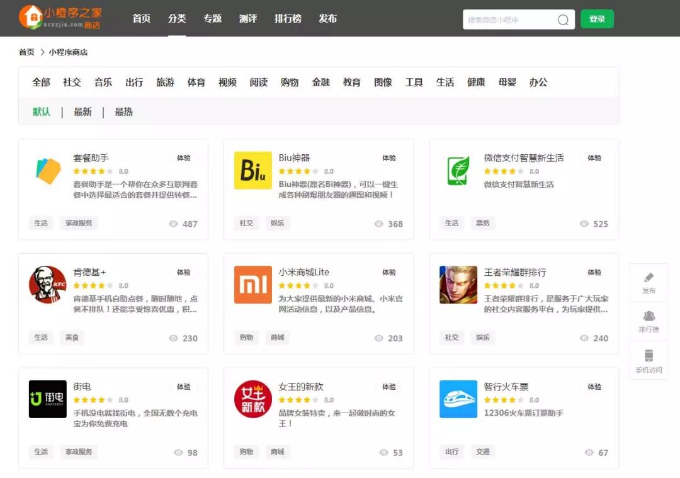680x478 pixels.
Task: Select the 社交 category filter
Action: [72, 82]
